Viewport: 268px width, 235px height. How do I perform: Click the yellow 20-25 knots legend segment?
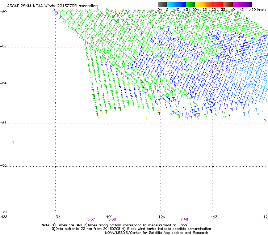(x=200, y=4)
